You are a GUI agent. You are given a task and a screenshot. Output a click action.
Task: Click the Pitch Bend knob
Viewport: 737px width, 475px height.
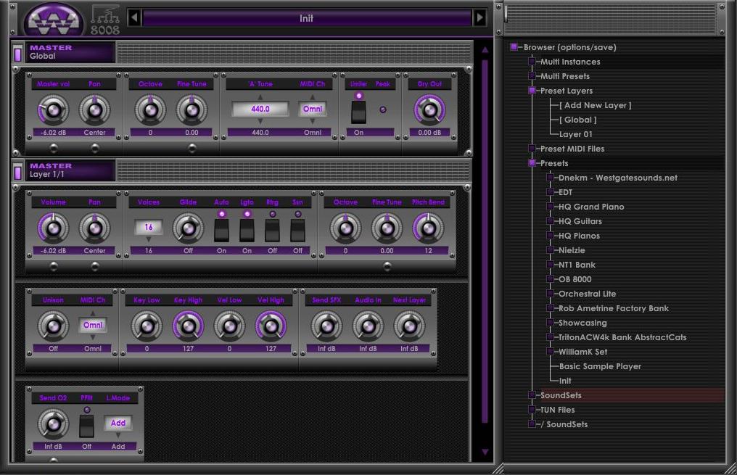click(x=428, y=228)
